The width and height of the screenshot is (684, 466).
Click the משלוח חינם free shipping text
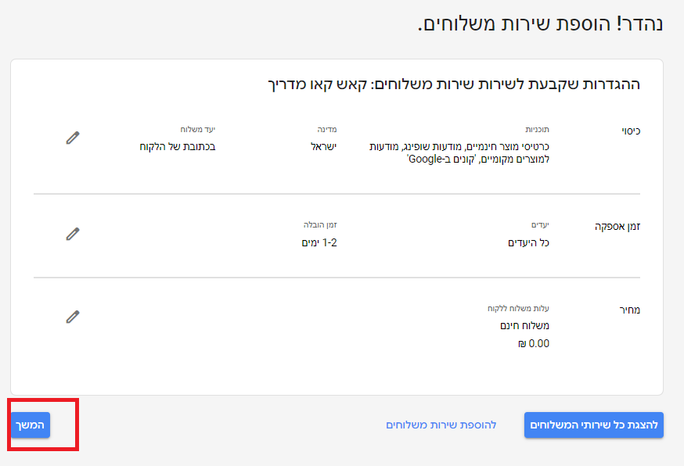pos(525,325)
